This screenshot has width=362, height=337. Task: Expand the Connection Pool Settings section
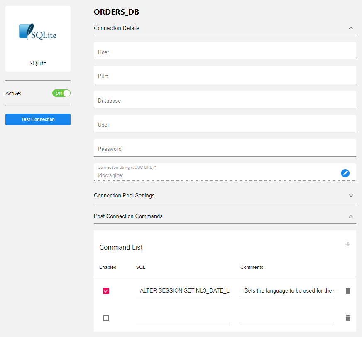coord(351,196)
